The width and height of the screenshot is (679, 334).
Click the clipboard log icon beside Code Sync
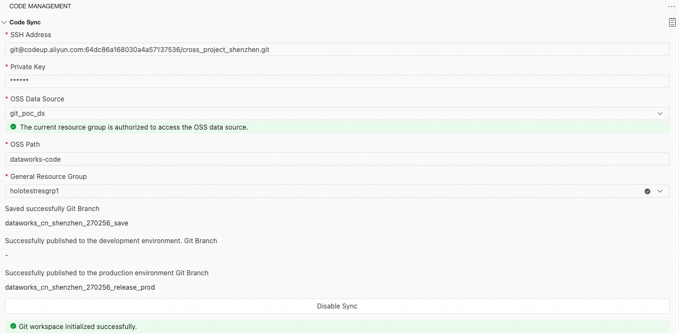tap(672, 22)
